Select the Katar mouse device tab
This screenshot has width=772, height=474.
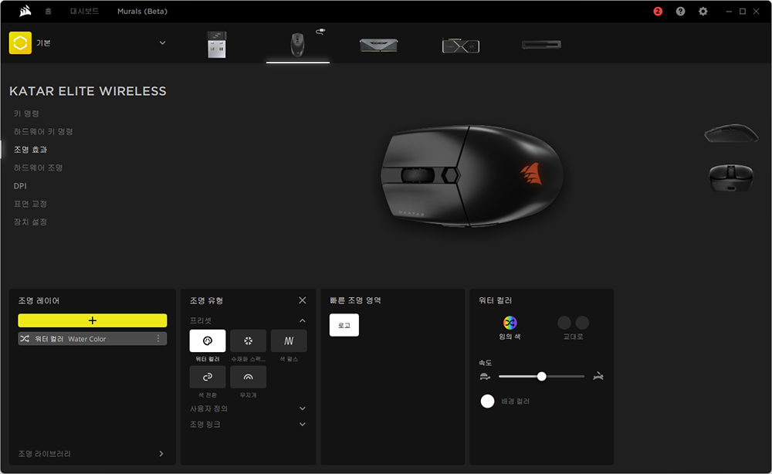click(297, 45)
